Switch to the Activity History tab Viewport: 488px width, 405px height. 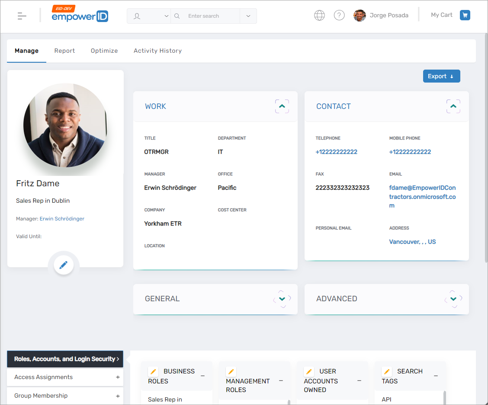(x=157, y=51)
